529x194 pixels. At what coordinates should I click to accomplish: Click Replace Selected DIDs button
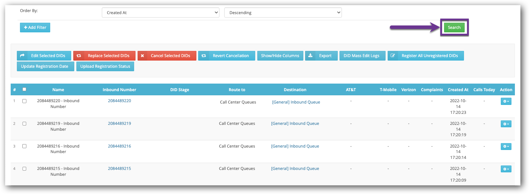tap(104, 56)
